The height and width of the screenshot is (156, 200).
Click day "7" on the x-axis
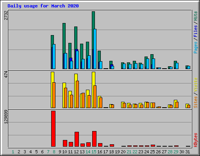point(48,152)
